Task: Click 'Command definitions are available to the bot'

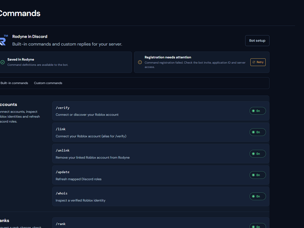Action: (x=38, y=65)
